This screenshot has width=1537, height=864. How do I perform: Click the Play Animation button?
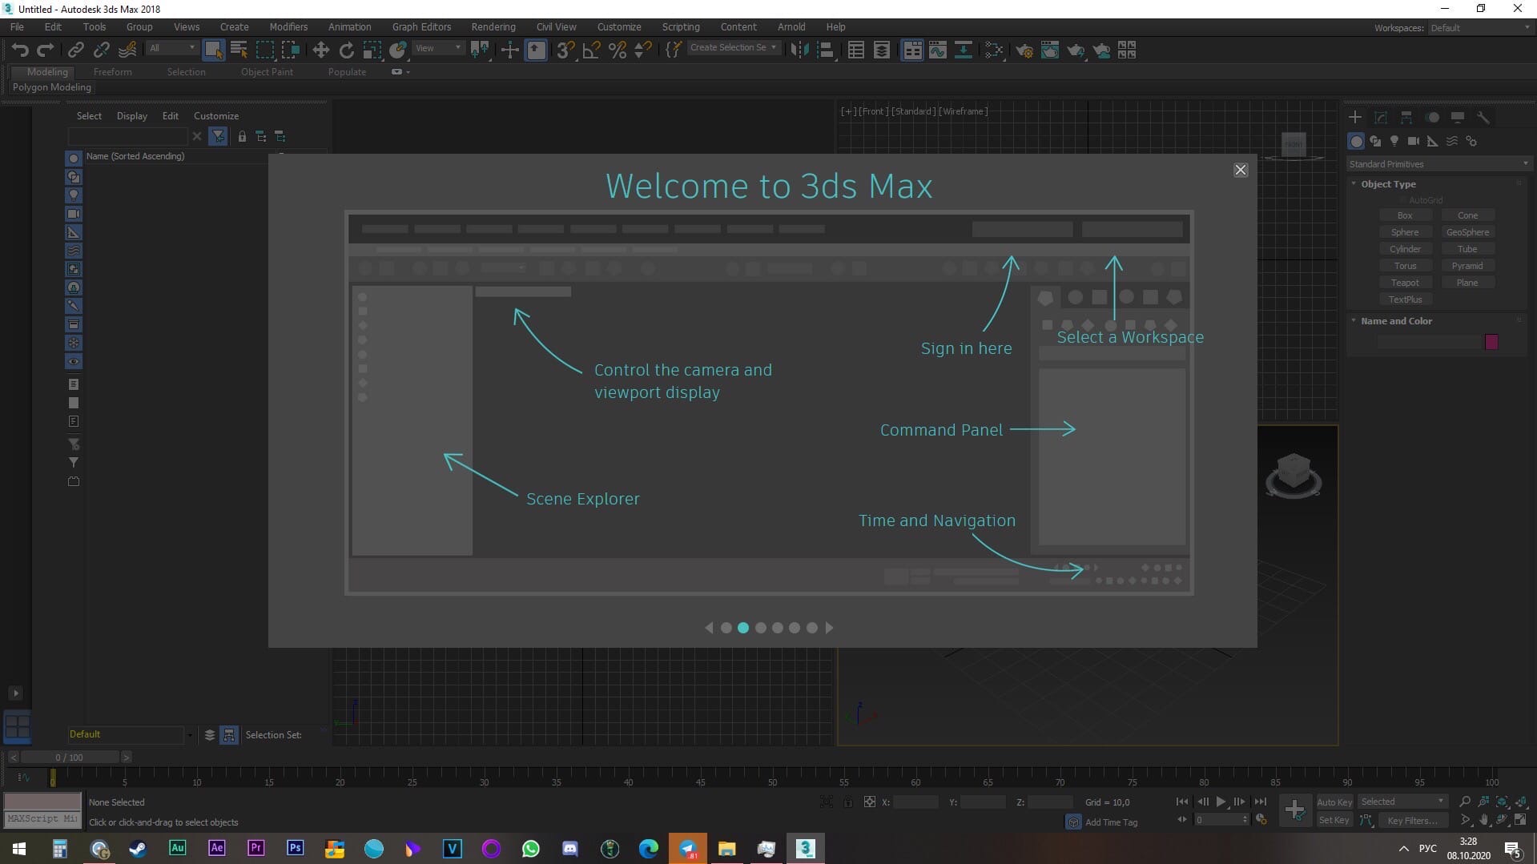pos(1221,802)
